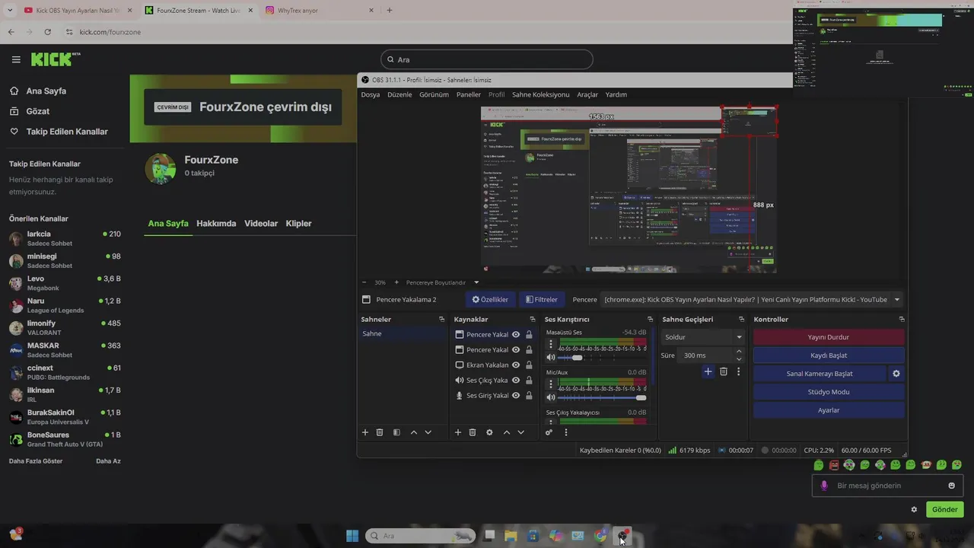Open audio mixer menu dots at panel bottom
The image size is (974, 548).
(565, 432)
